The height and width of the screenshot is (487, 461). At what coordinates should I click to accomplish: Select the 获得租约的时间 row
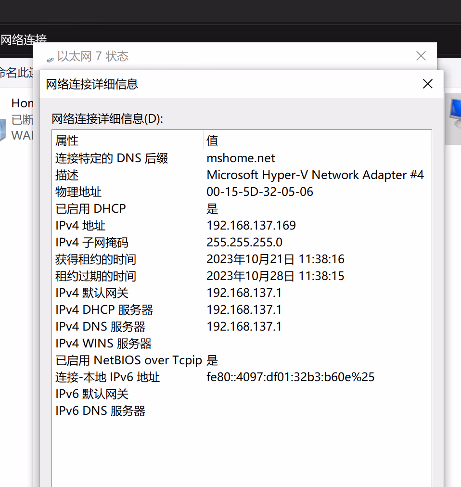(96, 259)
